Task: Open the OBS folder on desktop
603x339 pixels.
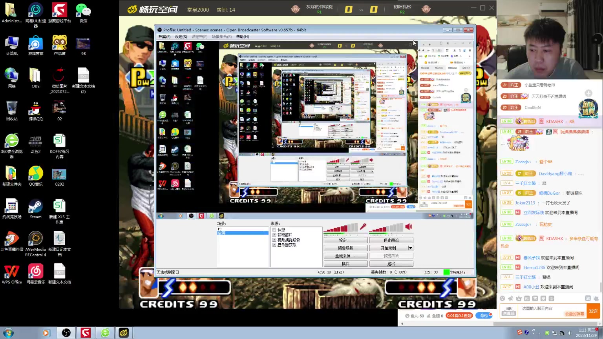Action: click(x=36, y=78)
